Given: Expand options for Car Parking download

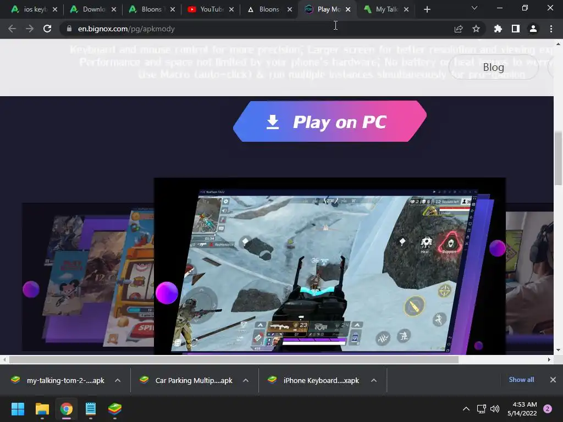Looking at the screenshot, I should tap(246, 380).
